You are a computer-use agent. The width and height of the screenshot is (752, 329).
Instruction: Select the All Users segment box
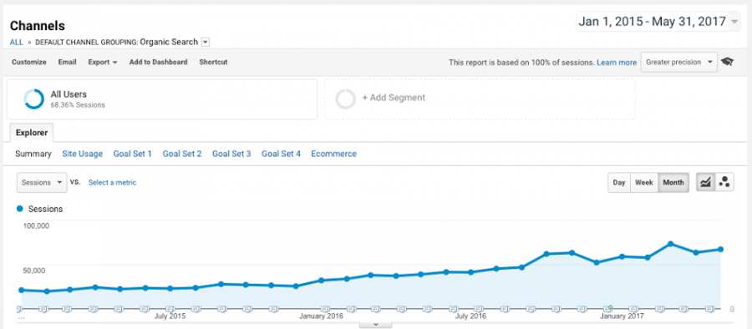161,99
